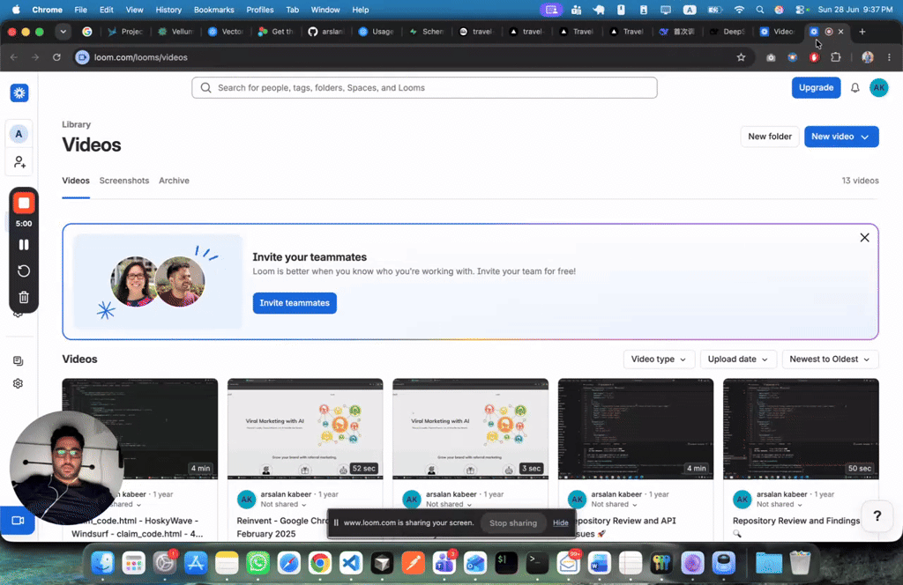Image resolution: width=903 pixels, height=585 pixels.
Task: Open a new Chrome tab with plus
Action: (862, 32)
